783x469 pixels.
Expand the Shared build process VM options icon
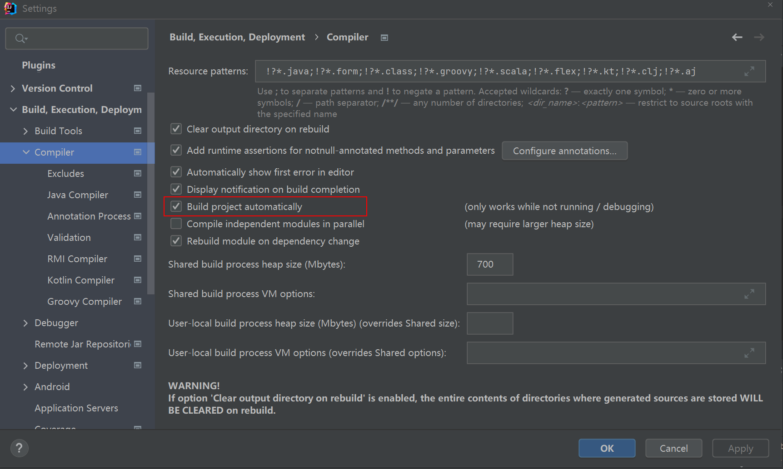coord(749,294)
